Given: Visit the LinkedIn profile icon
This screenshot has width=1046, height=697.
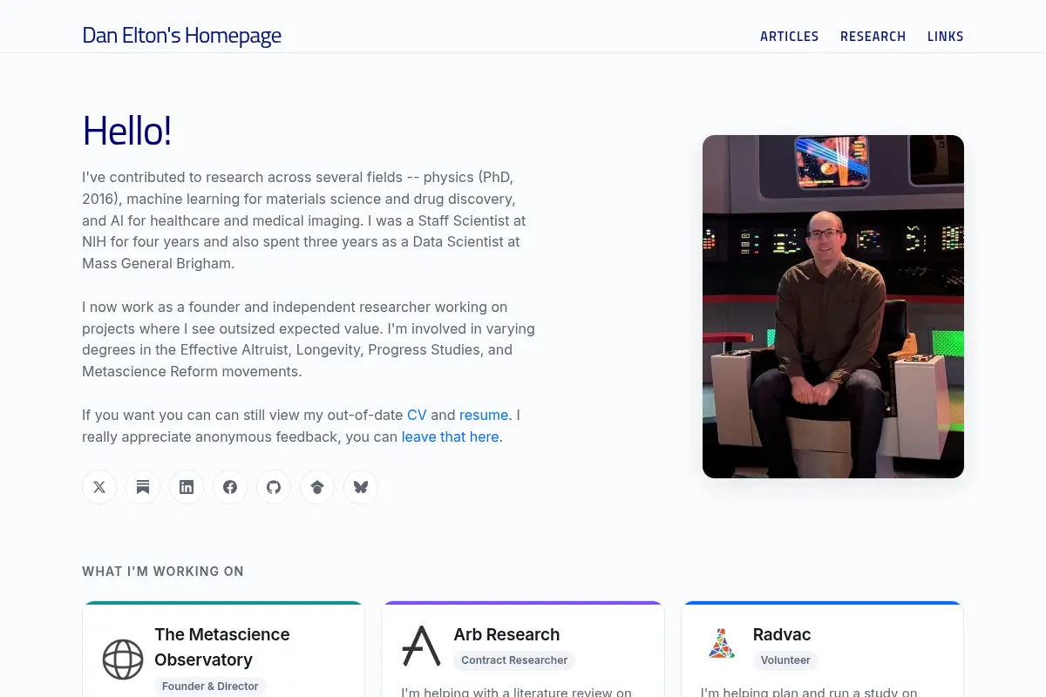Looking at the screenshot, I should coord(187,487).
